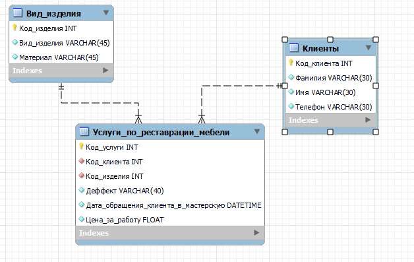Click top-middle resize handle of Клиенты table
414x262 pixels.
coord(330,40)
